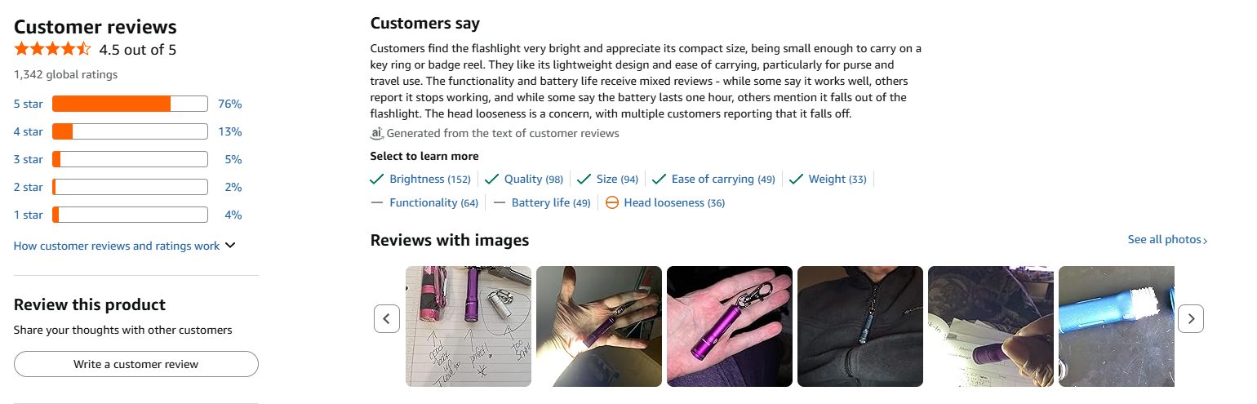
Task: Expand How customer reviews and ratings work
Action: 124,246
